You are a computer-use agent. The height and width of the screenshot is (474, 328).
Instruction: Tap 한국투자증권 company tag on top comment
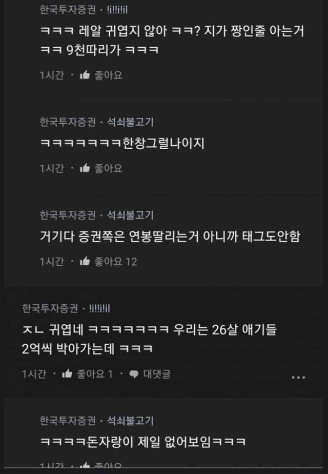tap(68, 10)
